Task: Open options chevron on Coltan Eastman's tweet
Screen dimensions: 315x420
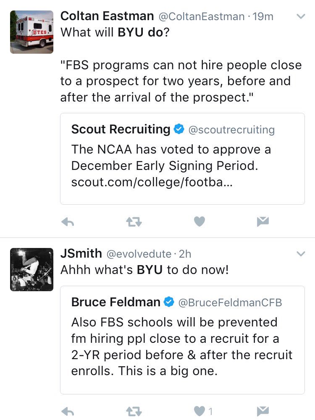Action: 301,17
